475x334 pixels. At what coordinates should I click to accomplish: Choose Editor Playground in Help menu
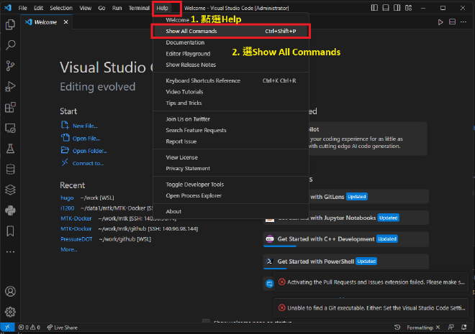tap(231, 54)
